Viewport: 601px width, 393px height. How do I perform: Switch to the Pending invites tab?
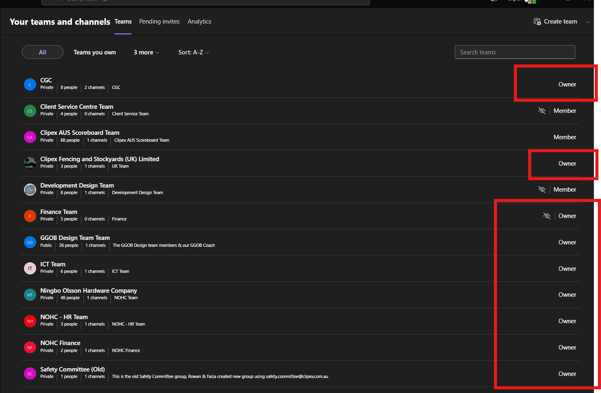(159, 22)
